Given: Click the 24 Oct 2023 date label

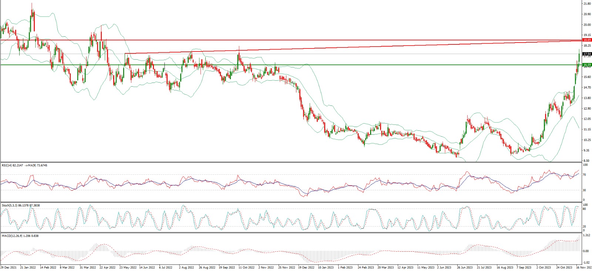Looking at the screenshot, I should click(564, 267).
